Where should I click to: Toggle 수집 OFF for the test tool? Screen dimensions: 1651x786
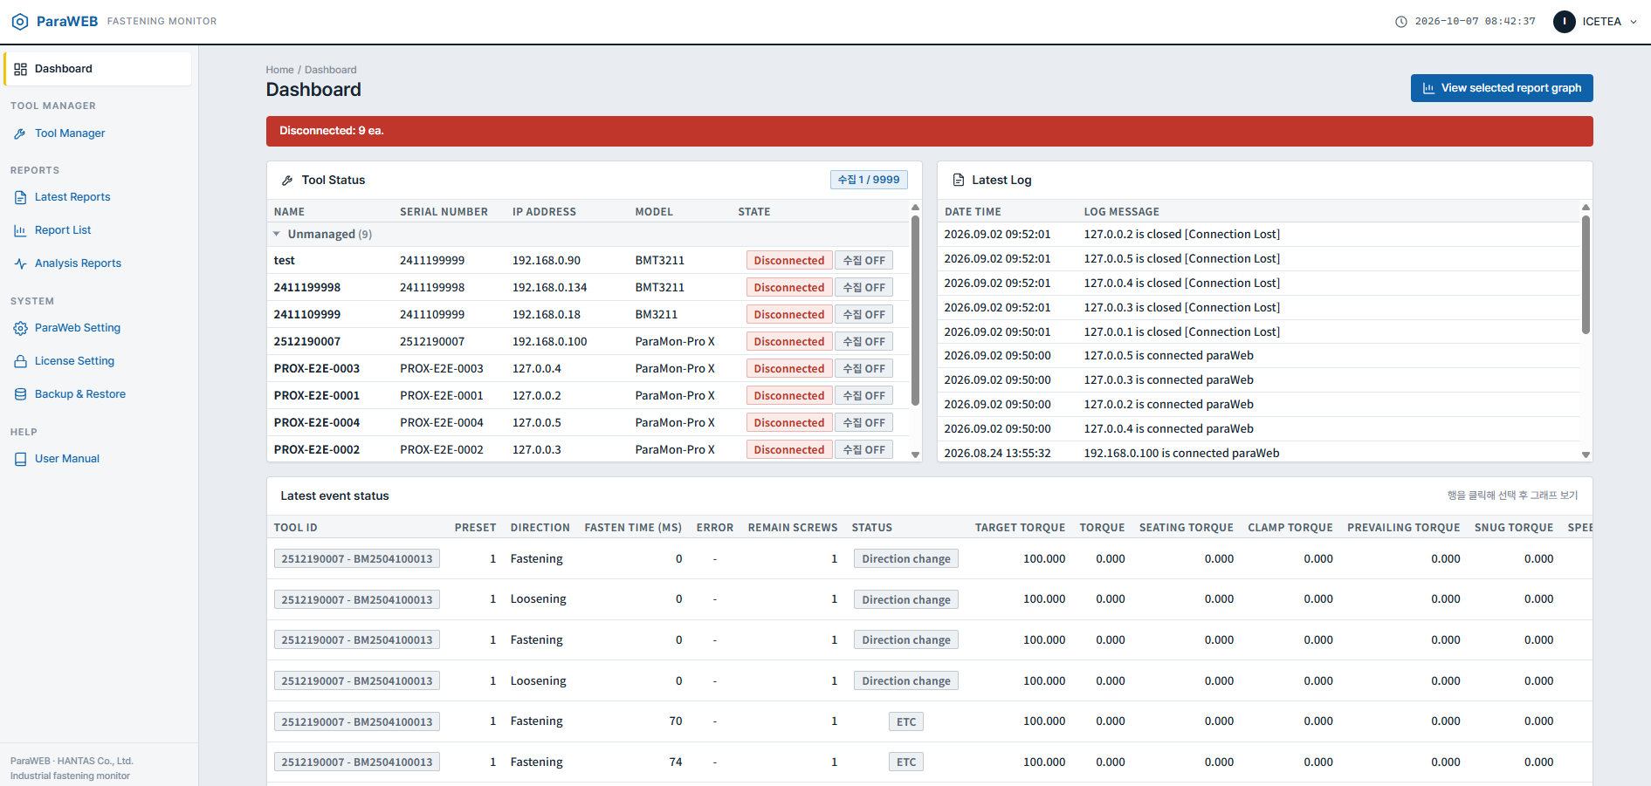[863, 260]
